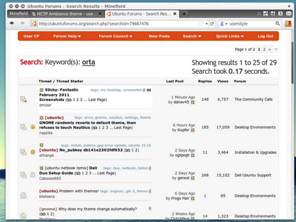Expand the Forum Help dropdown menu
The width and height of the screenshot is (296, 222).
pyautogui.click(x=67, y=36)
